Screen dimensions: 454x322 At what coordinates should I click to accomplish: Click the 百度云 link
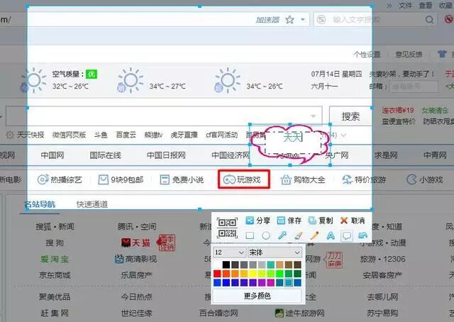tap(126, 135)
